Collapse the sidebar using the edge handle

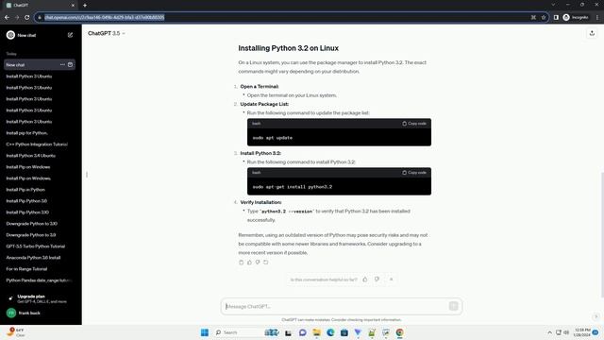(87, 175)
